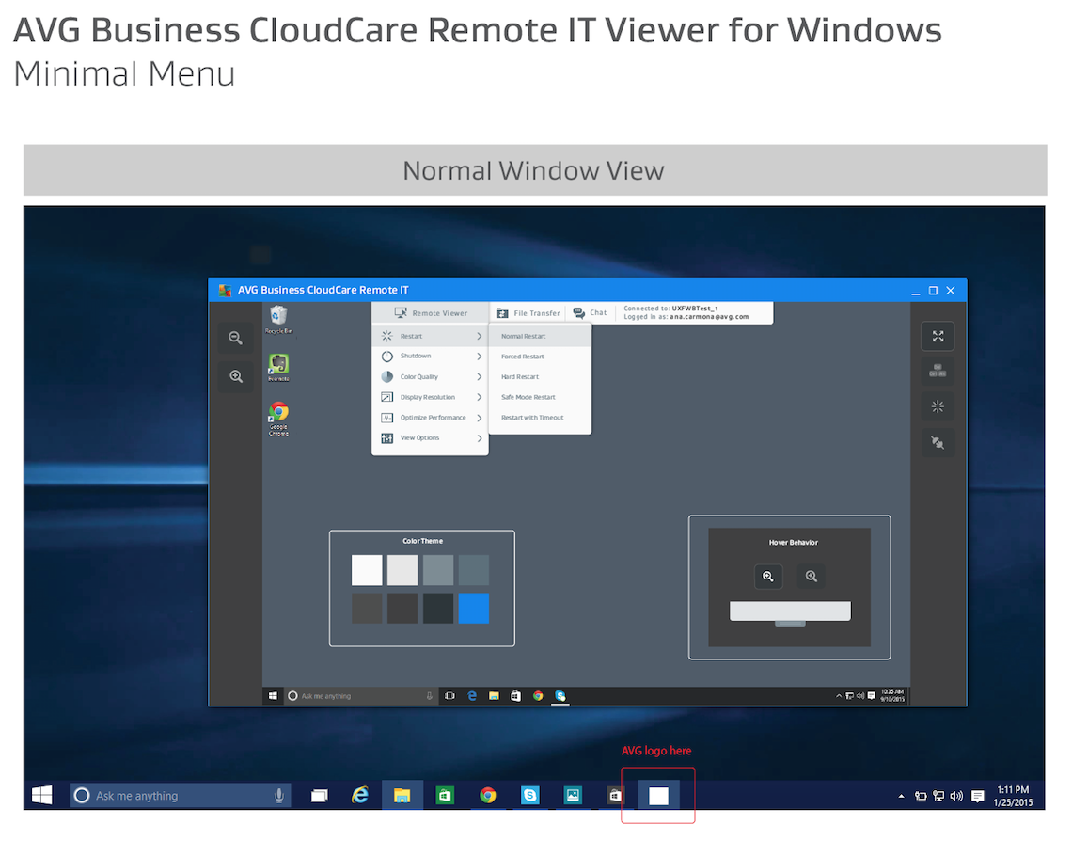Click the dark Store bag icon on host taskbar
Image resolution: width=1072 pixels, height=841 pixels.
[615, 795]
